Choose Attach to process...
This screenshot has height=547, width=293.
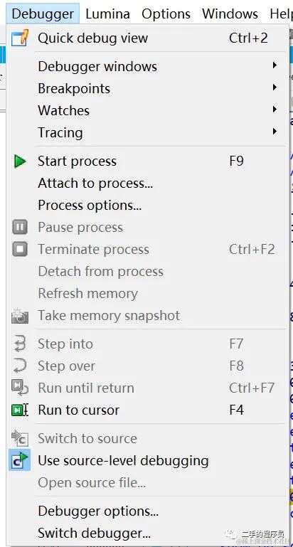pos(95,184)
